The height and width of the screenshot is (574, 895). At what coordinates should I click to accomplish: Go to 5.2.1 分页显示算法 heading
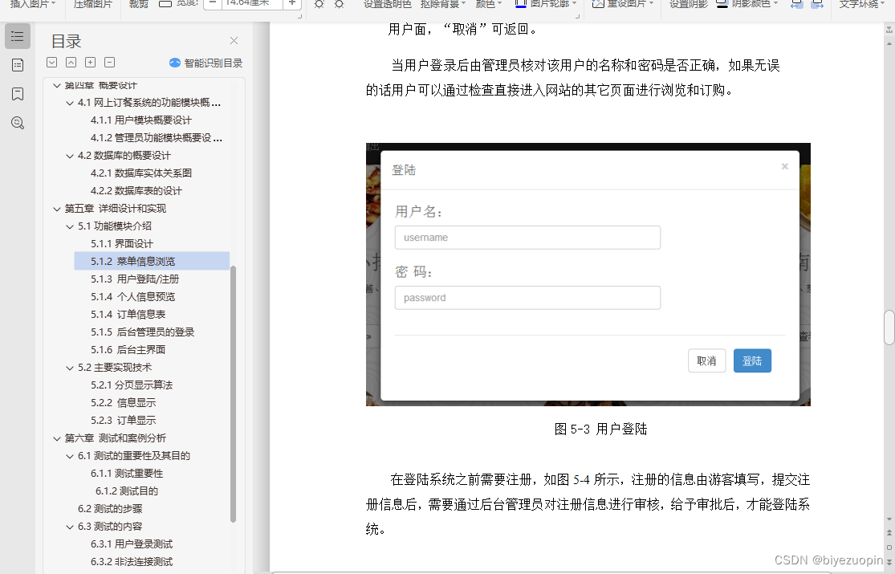132,385
